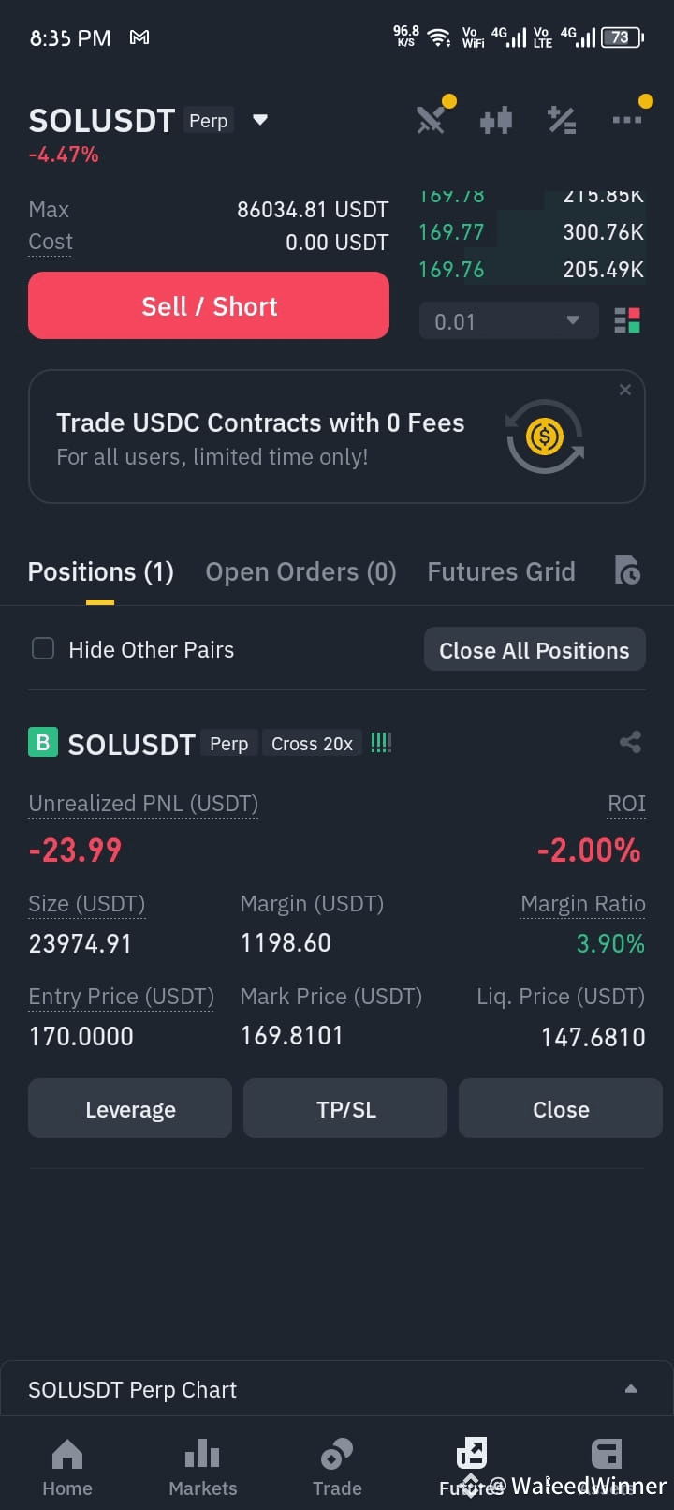This screenshot has height=1510, width=674.
Task: Open Trade in bottom navigation
Action: click(337, 1468)
